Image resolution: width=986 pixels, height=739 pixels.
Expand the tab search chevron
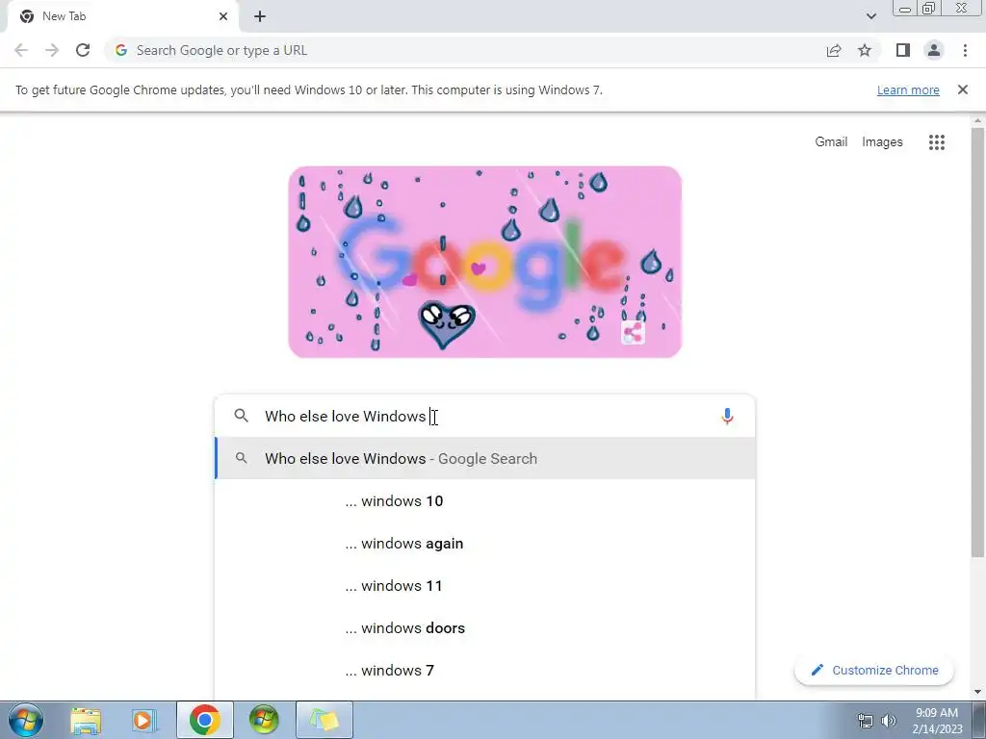pos(870,16)
